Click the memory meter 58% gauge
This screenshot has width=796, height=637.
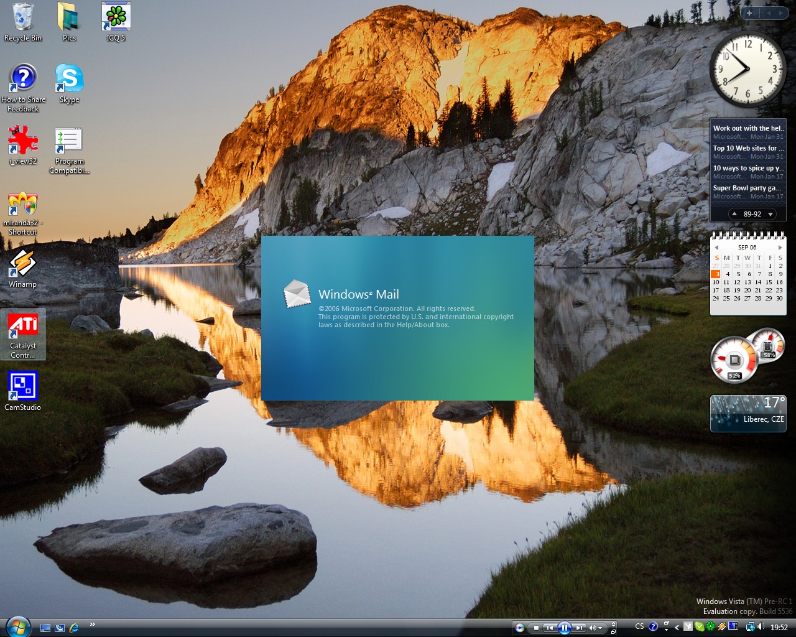767,345
